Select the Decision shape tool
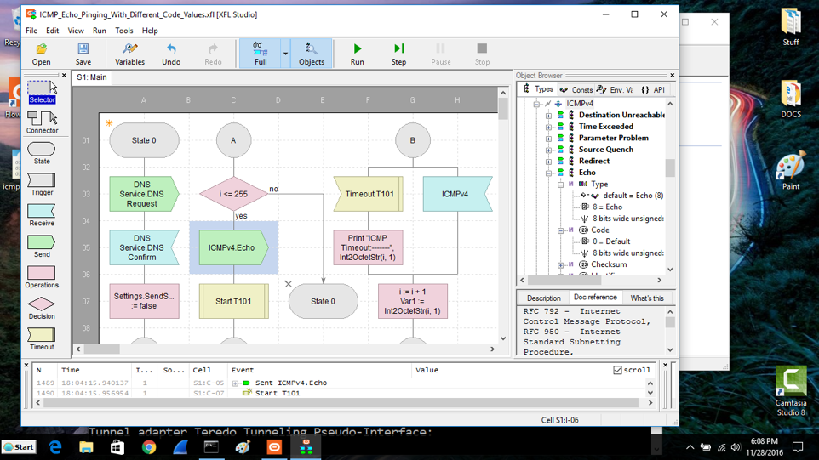Viewport: 819px width, 460px height. [x=42, y=307]
